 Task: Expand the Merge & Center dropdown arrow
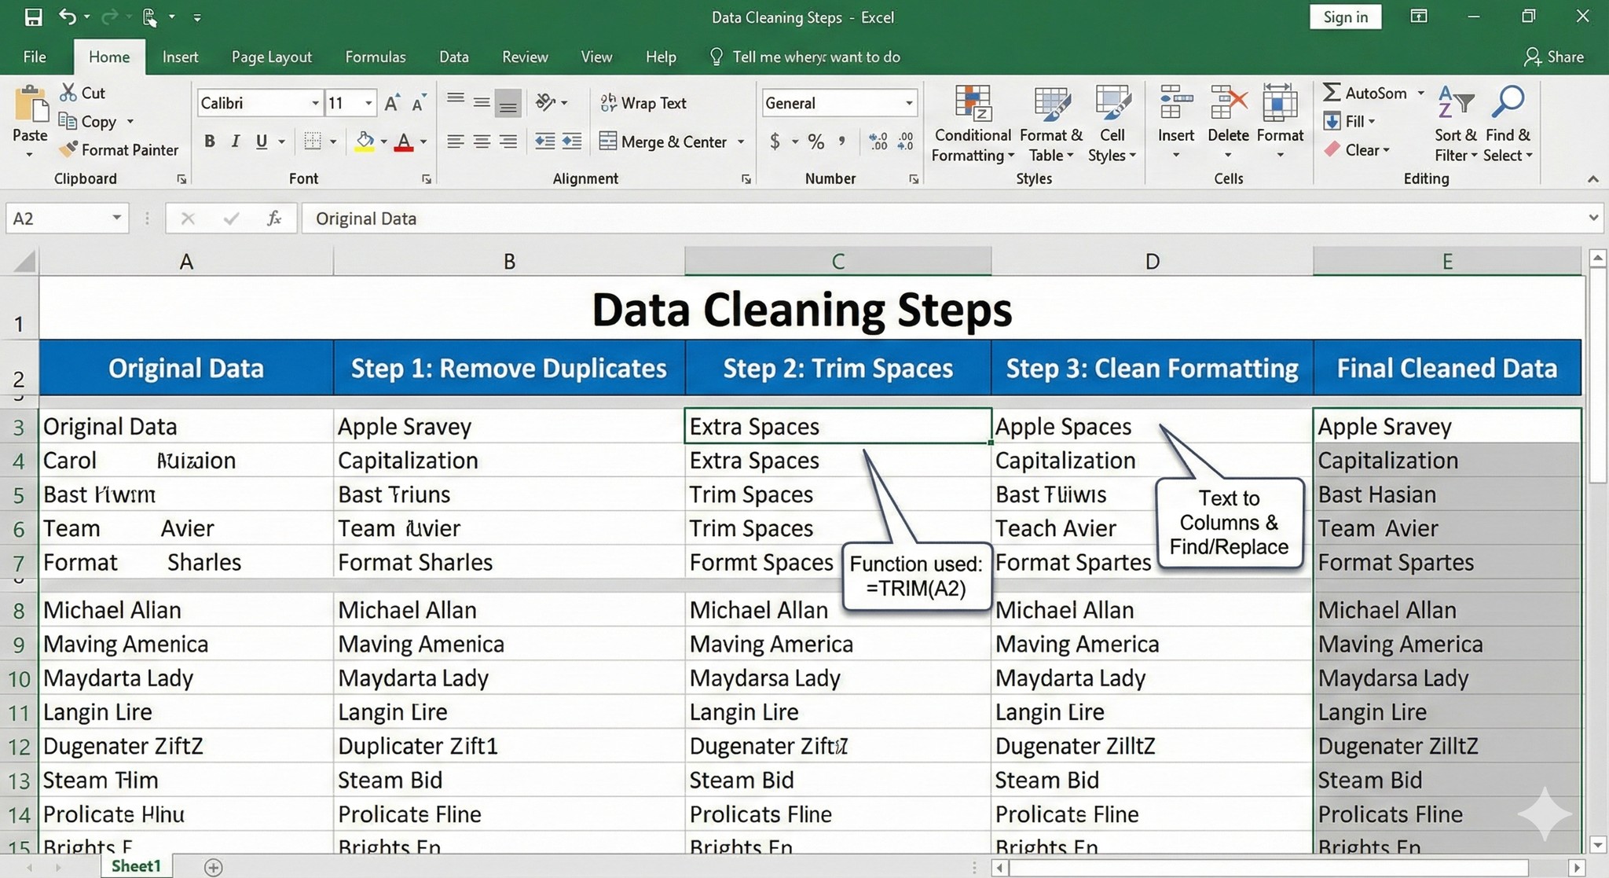tap(741, 141)
